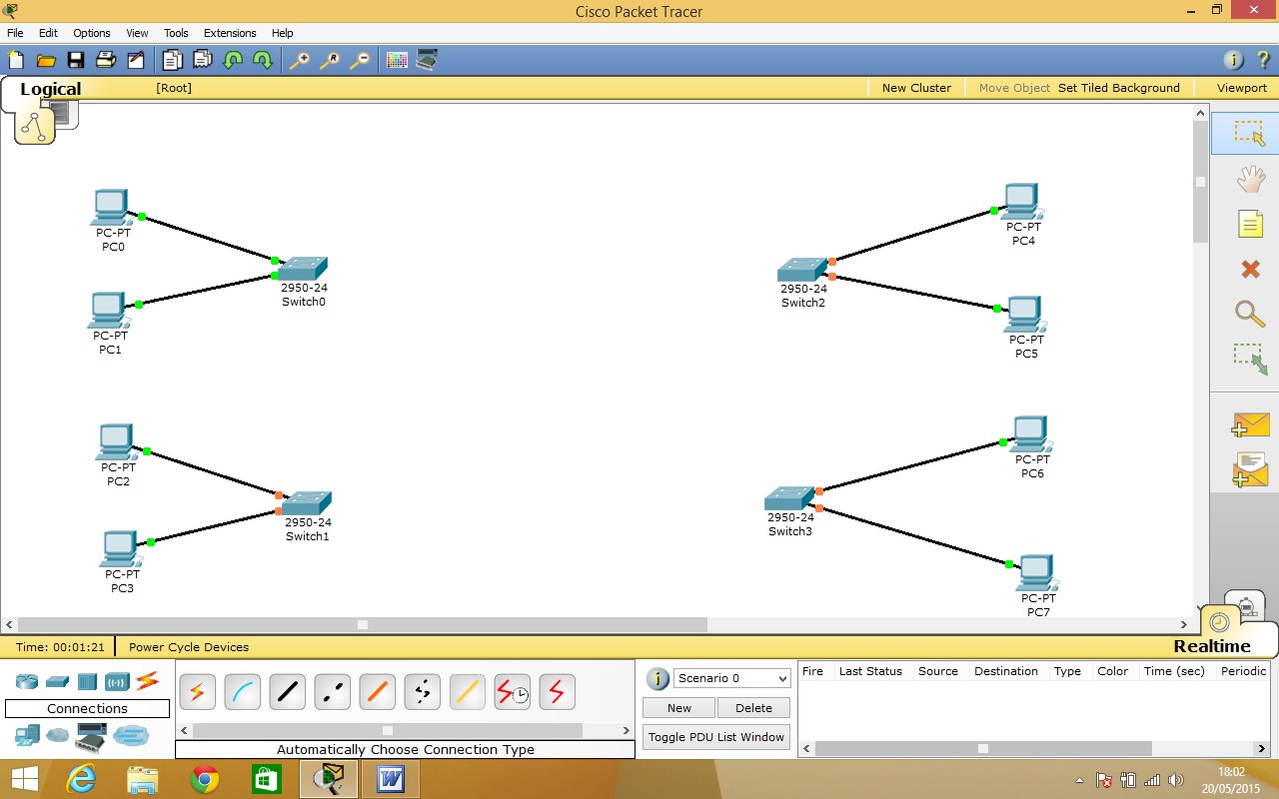1279x799 pixels.
Task: Switch to Realtime mode tab
Action: 1212,646
